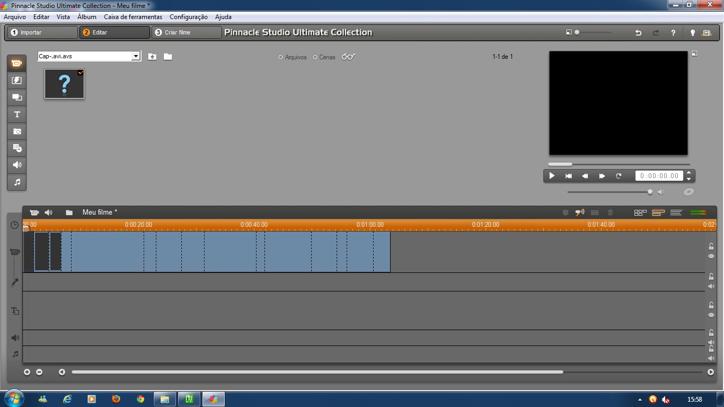Zoom in the timeline with the plus button
This screenshot has width=724, height=407.
click(x=27, y=372)
